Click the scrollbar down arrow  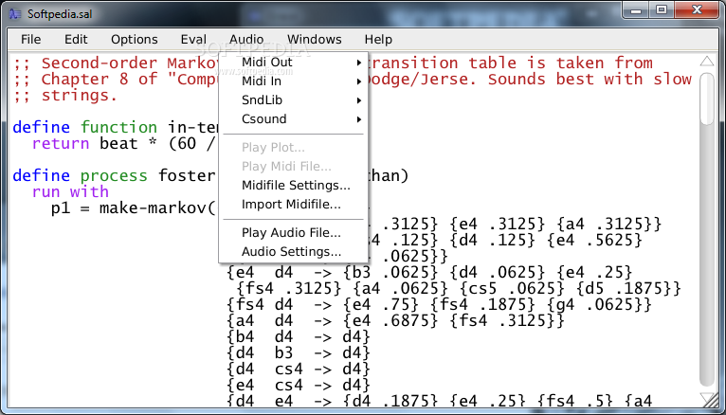706,399
